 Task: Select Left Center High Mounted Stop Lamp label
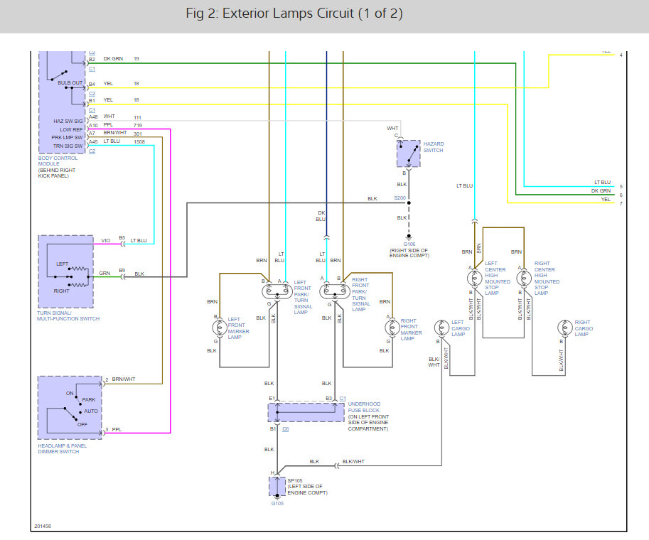(498, 278)
